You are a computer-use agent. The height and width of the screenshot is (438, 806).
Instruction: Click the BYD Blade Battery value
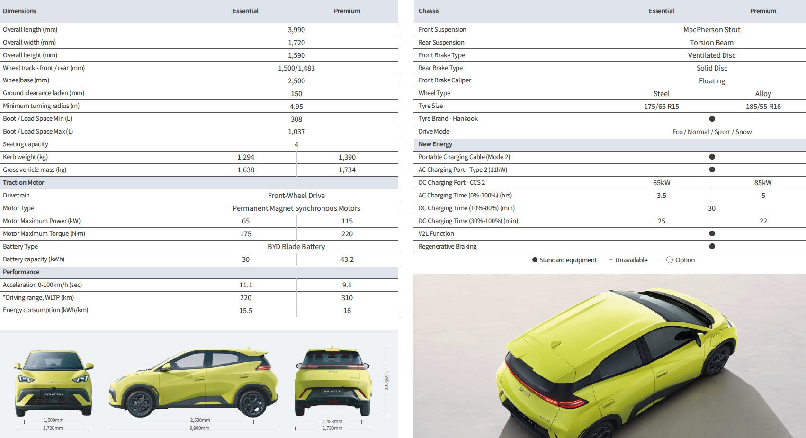(296, 247)
